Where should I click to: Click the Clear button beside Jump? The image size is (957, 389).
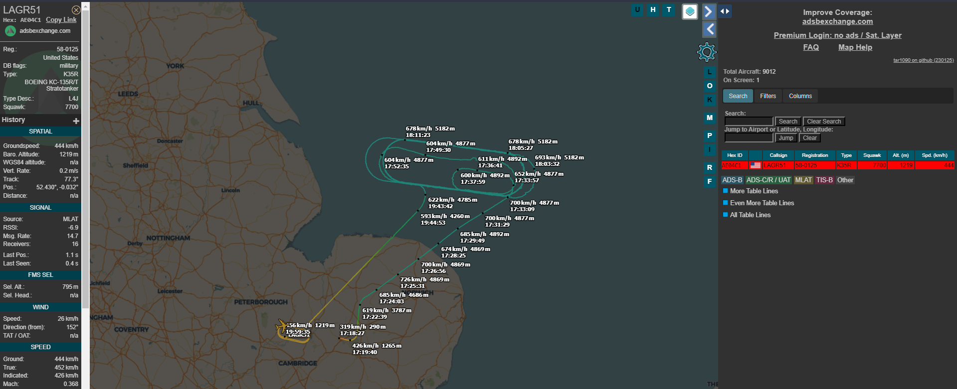pos(809,138)
